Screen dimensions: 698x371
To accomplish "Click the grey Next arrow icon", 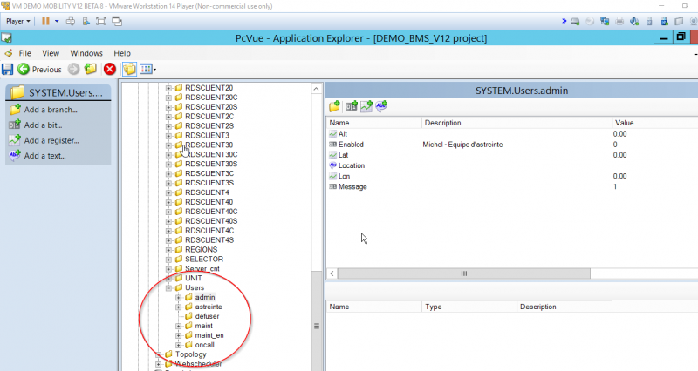I will click(73, 69).
